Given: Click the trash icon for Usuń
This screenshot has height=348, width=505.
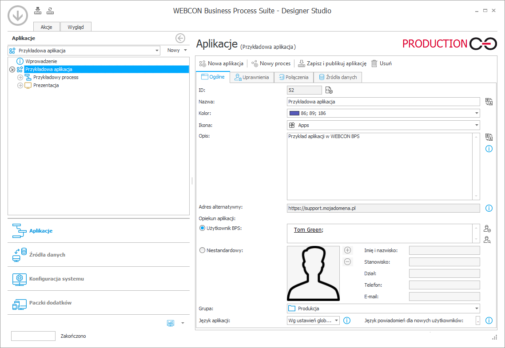Looking at the screenshot, I should [x=374, y=63].
